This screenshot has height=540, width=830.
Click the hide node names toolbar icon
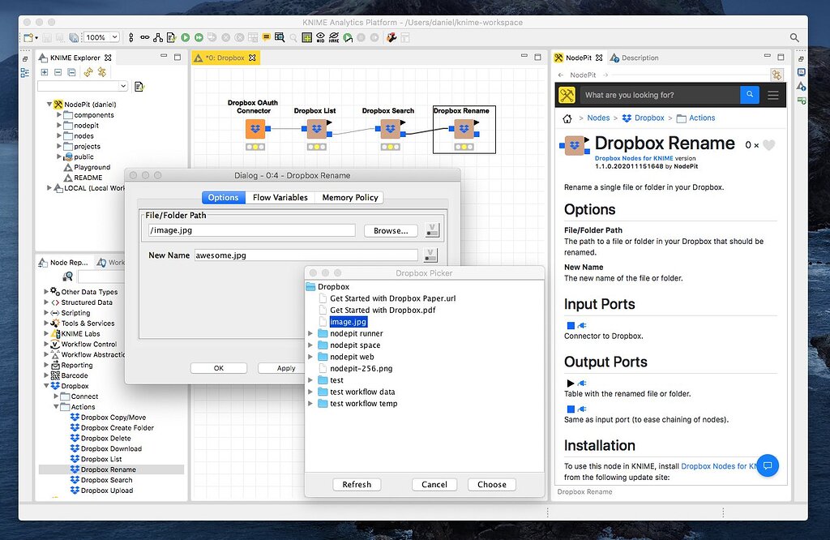tap(334, 37)
